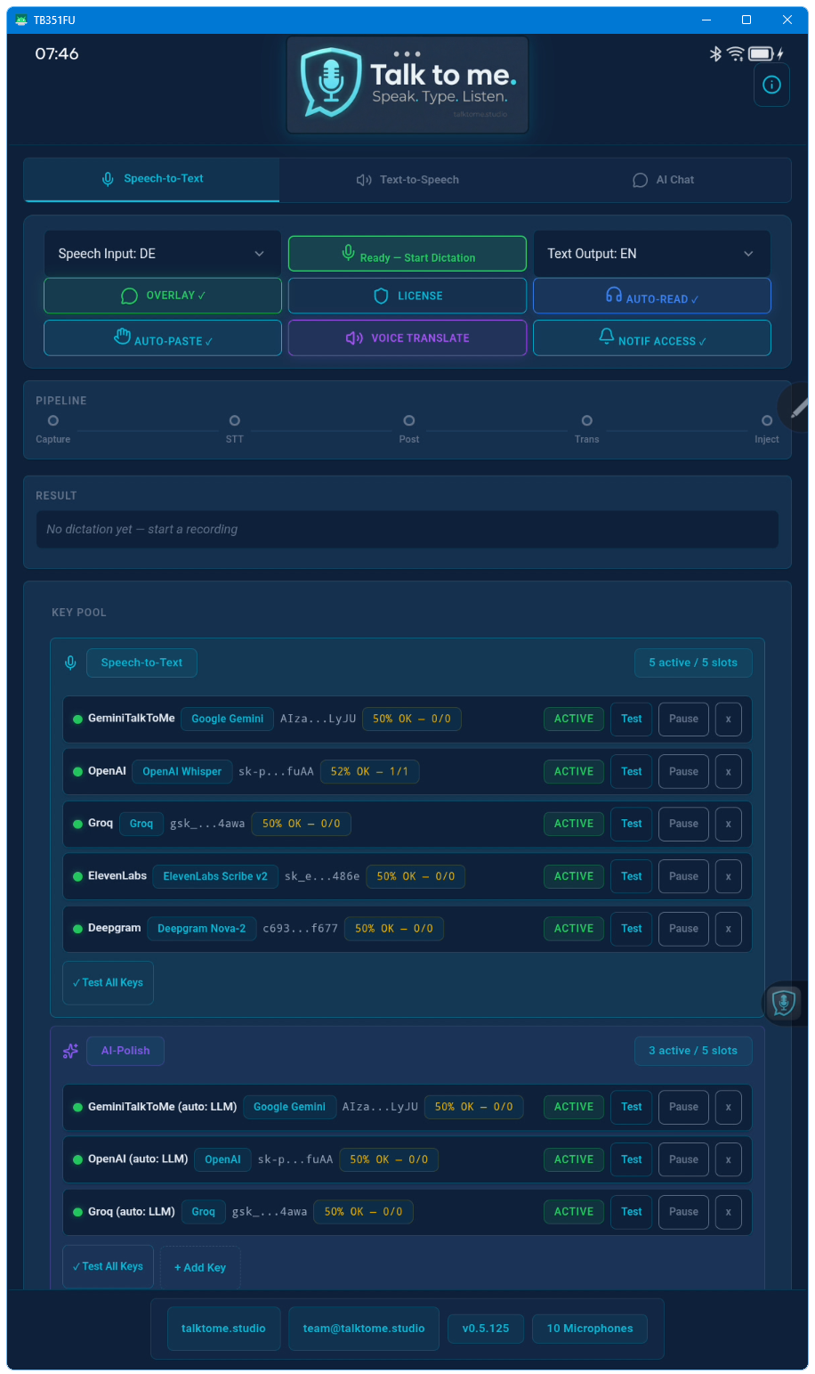Add a key to AI-Polish pool
Viewport: 815px width, 1374px height.
tap(200, 1267)
